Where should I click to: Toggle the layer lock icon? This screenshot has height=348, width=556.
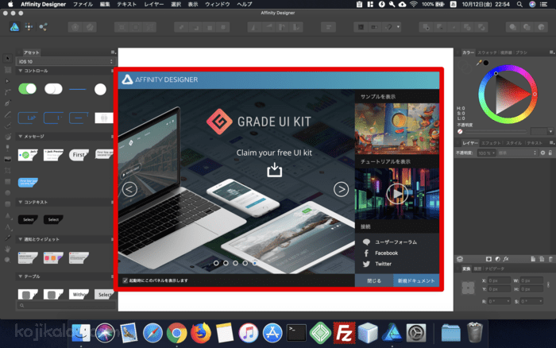(550, 153)
